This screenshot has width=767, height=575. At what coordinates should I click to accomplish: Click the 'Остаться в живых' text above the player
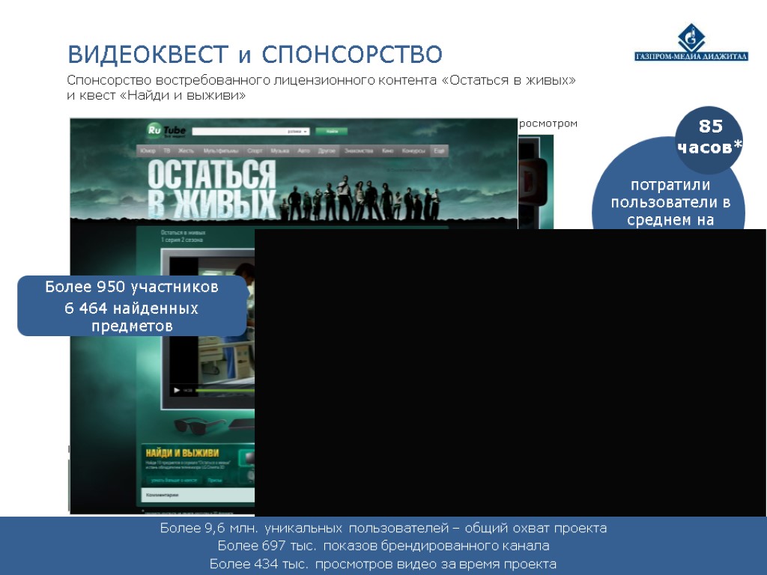click(183, 232)
